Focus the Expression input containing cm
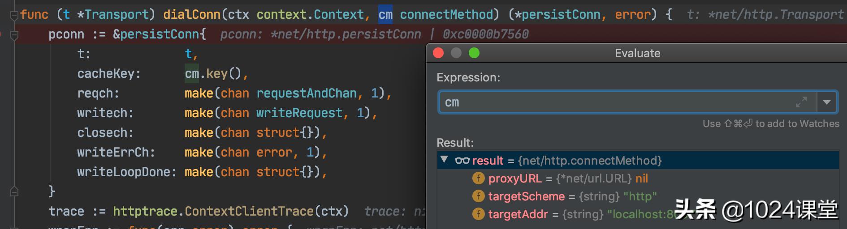847x229 pixels. point(618,102)
